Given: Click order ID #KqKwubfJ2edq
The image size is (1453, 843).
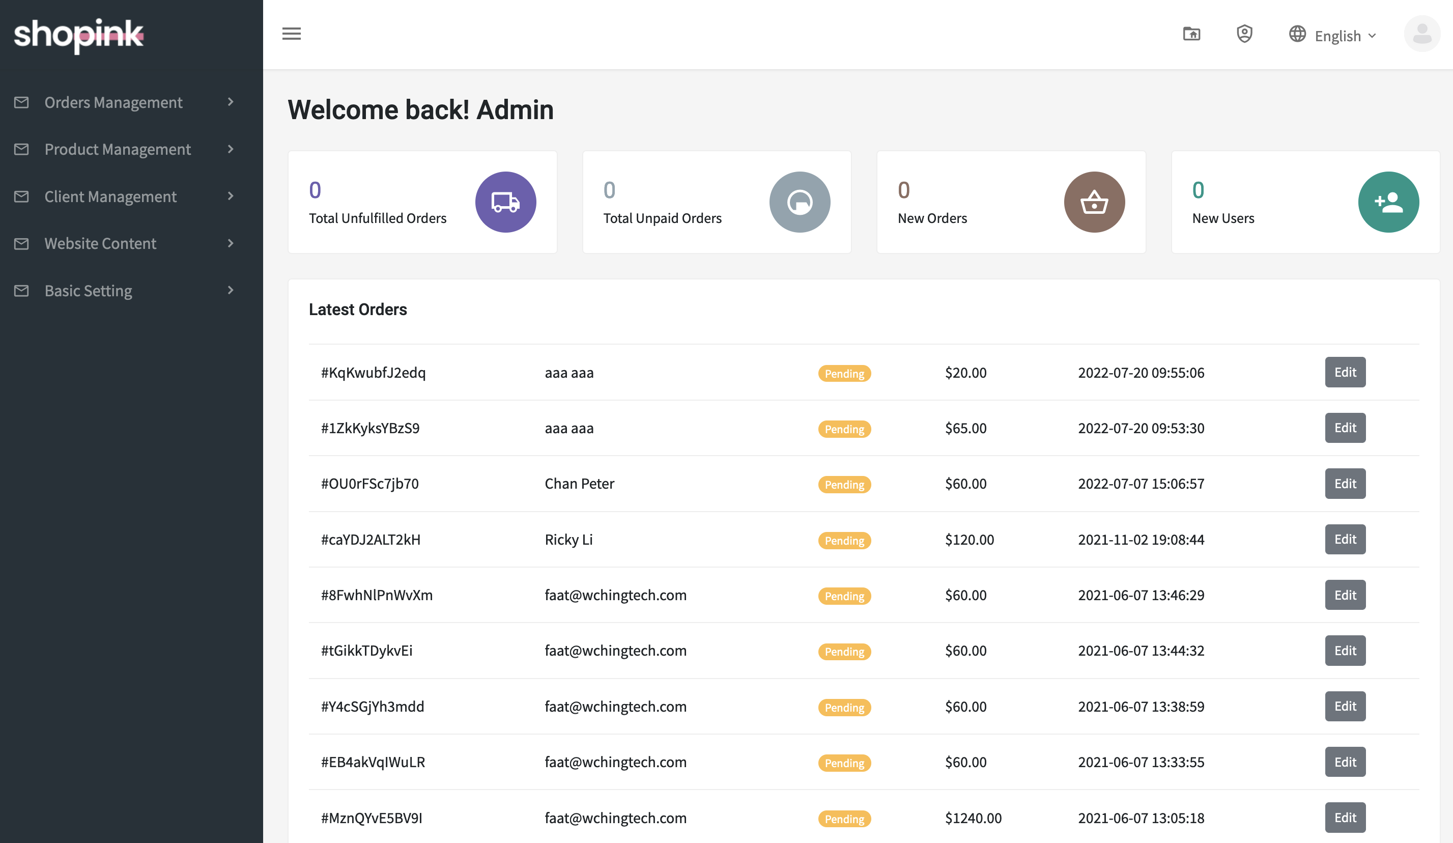Looking at the screenshot, I should [373, 373].
